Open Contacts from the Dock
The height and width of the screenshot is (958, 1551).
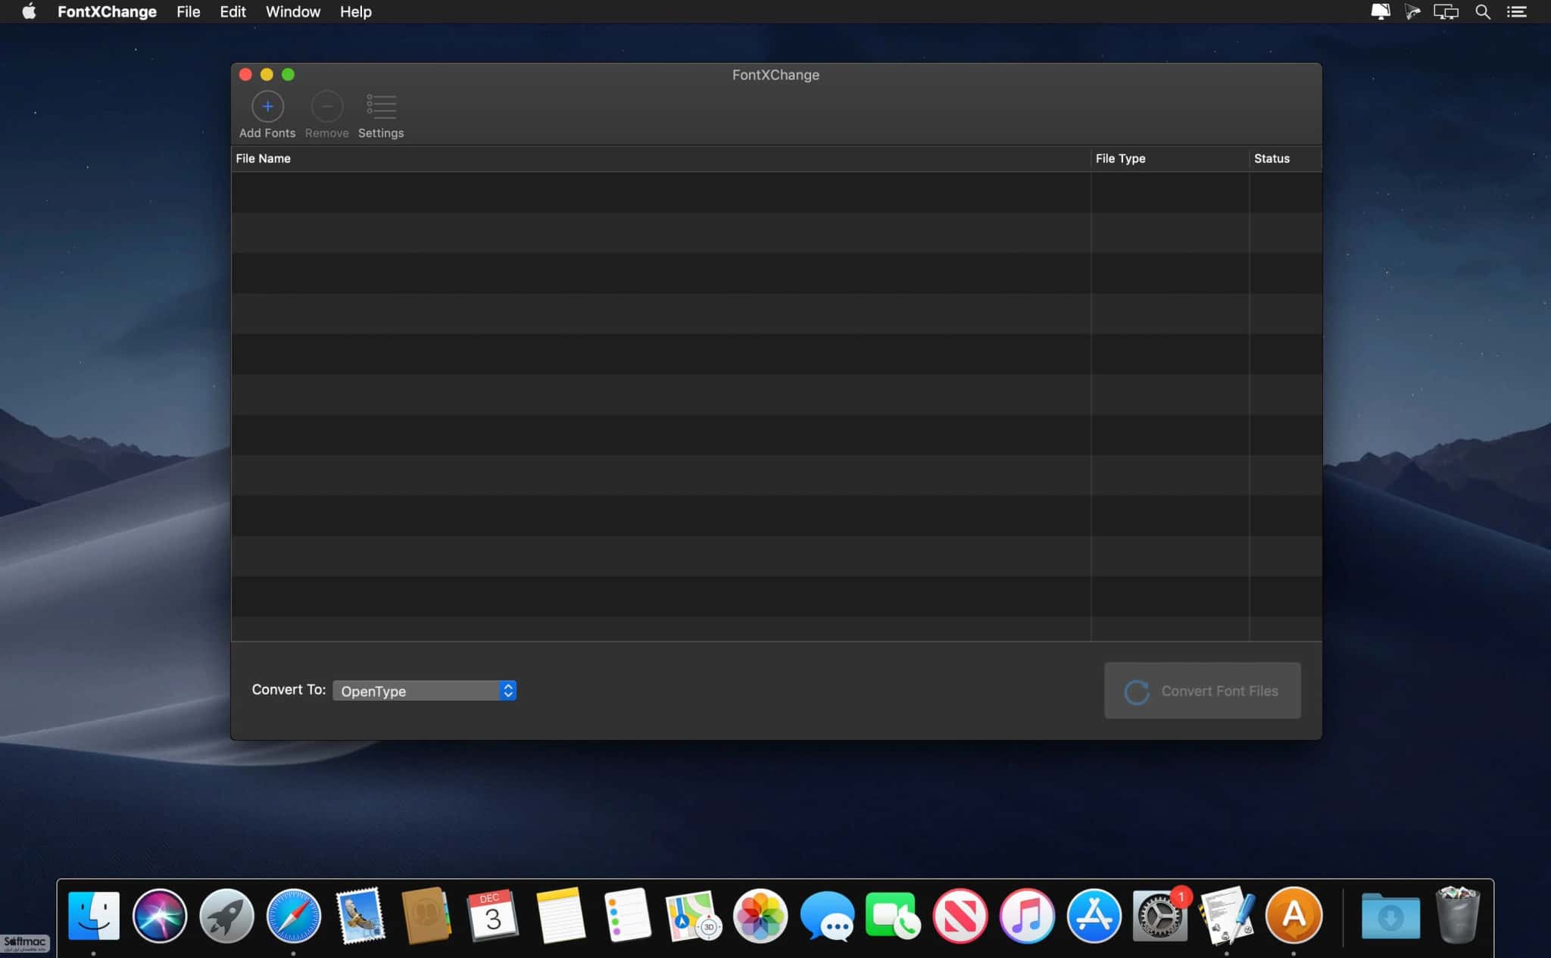(x=426, y=916)
